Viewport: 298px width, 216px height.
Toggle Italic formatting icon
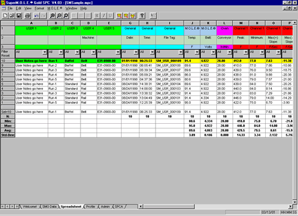pyautogui.click(x=104, y=15)
